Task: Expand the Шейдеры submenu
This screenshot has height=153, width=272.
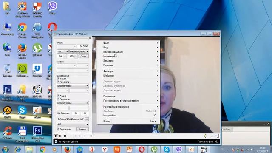Action: (128, 76)
